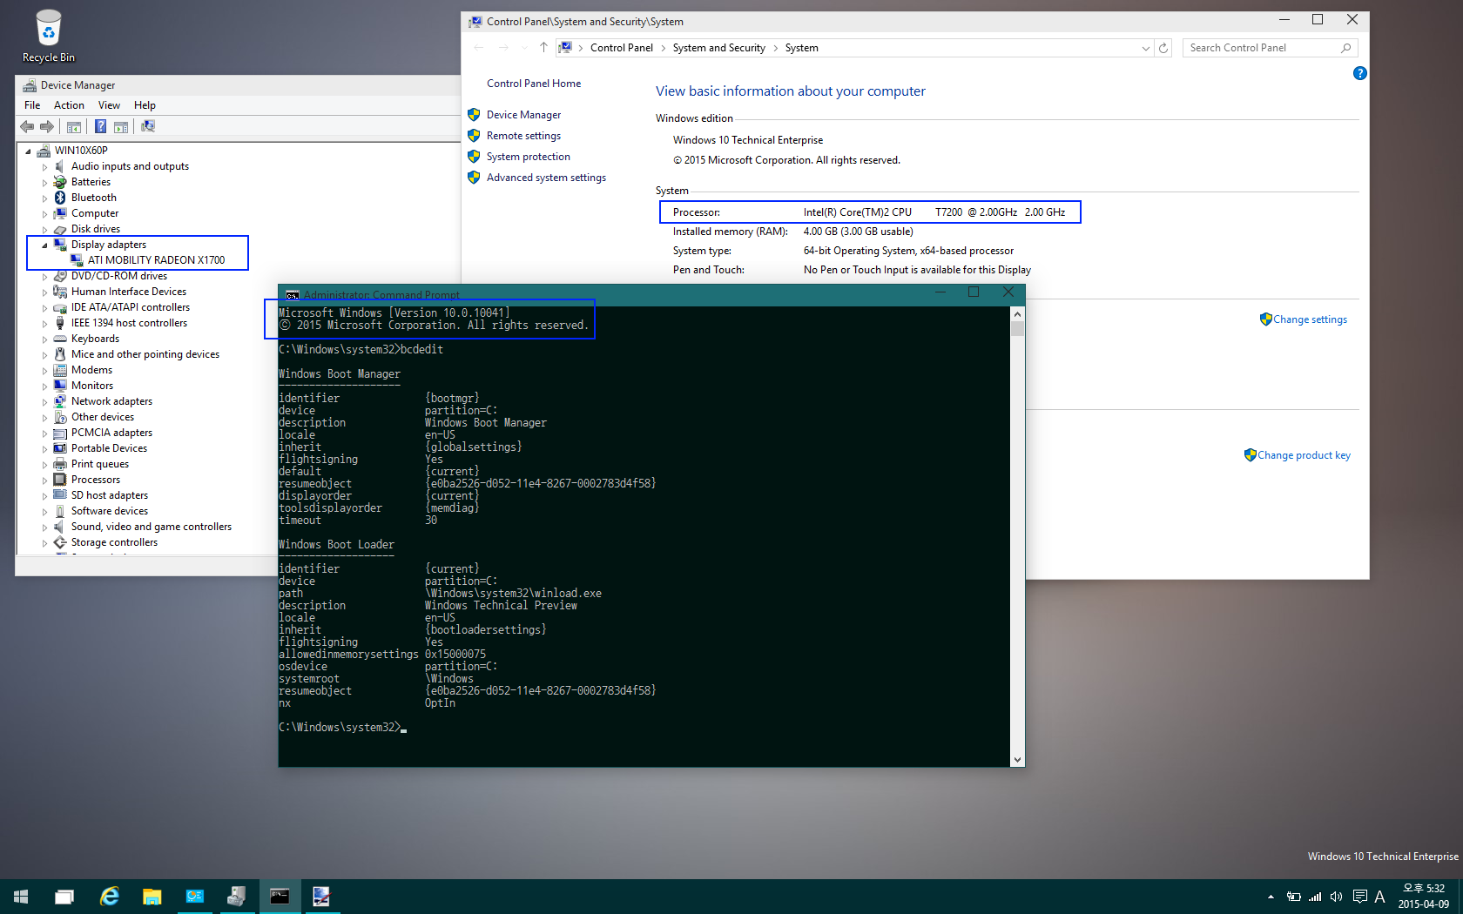This screenshot has width=1463, height=914.
Task: Switch to Control Panel taskbar button
Action: coord(194,897)
